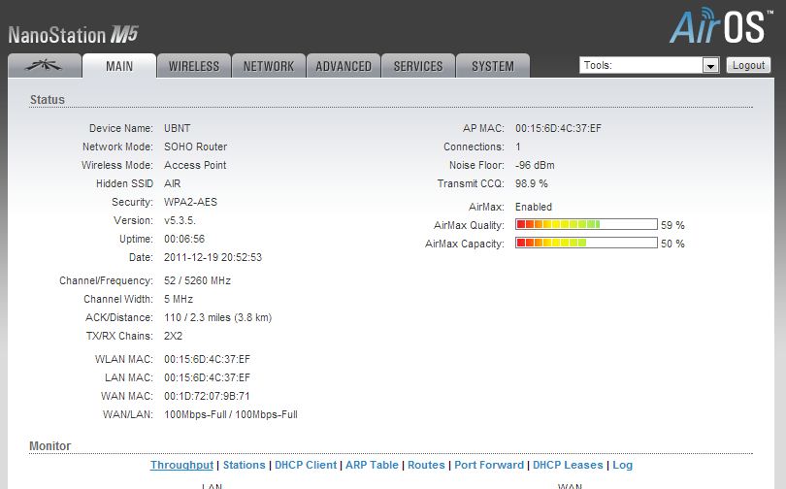Click the AirMax Capacity bar
786x489 pixels.
point(586,243)
